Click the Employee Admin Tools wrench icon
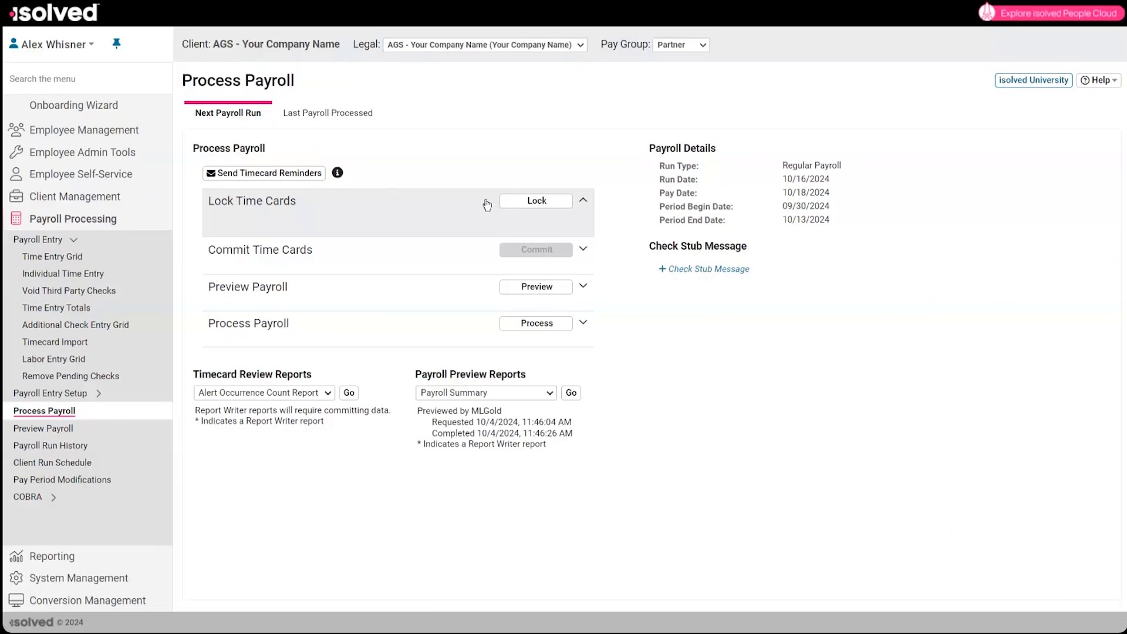Screen dimensions: 1127x634 (x=16, y=152)
